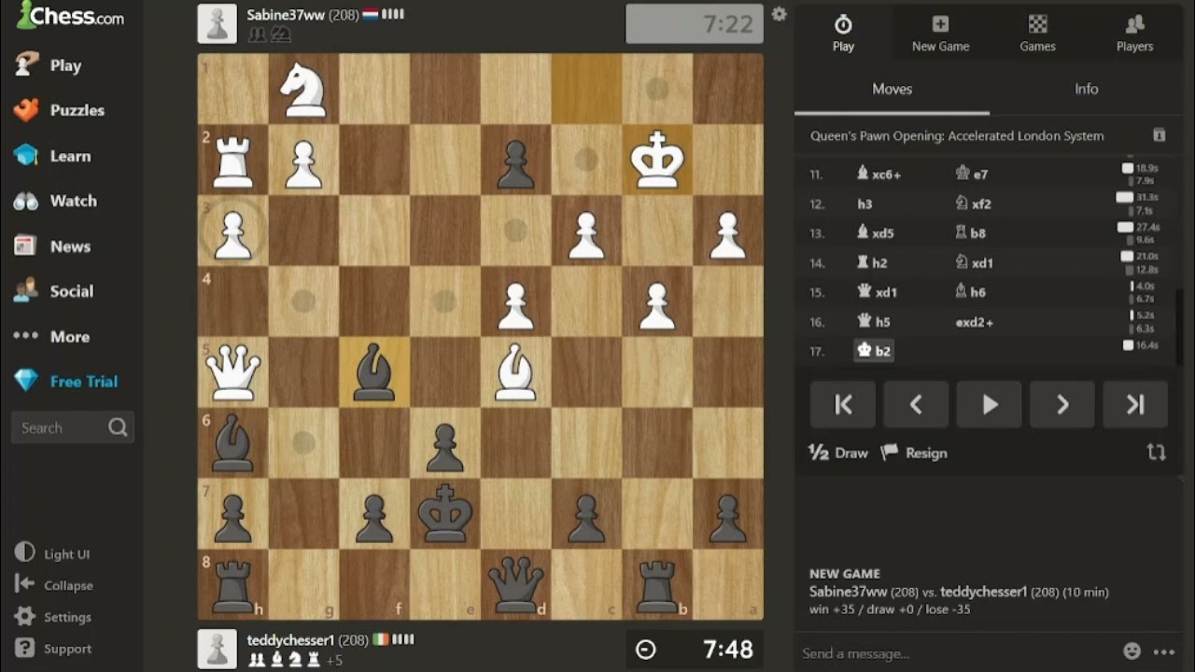The width and height of the screenshot is (1195, 672).
Task: Open sidebar Settings
Action: point(52,617)
